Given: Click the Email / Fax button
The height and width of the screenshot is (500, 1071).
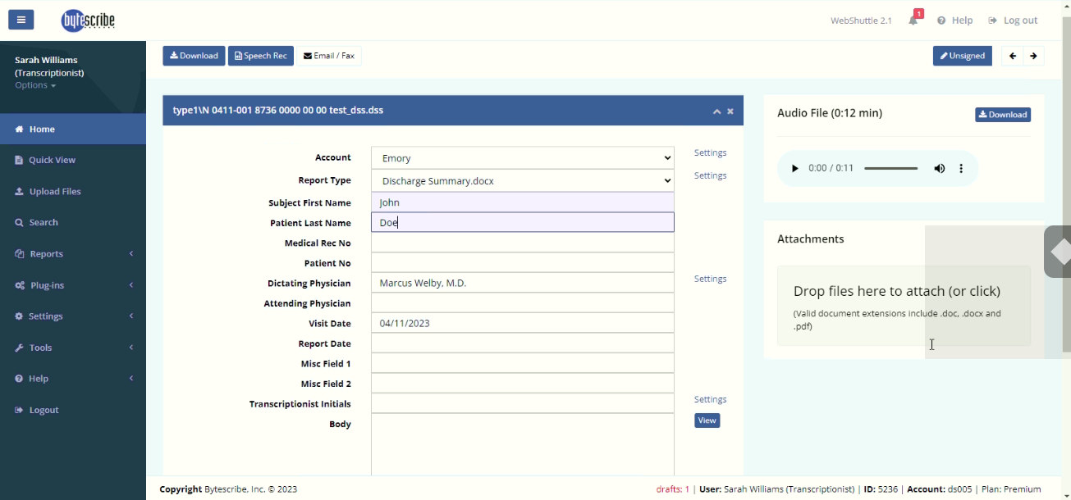Looking at the screenshot, I should click(x=329, y=56).
